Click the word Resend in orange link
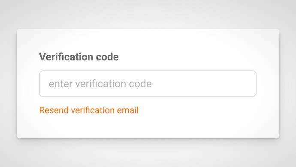 (x=54, y=110)
